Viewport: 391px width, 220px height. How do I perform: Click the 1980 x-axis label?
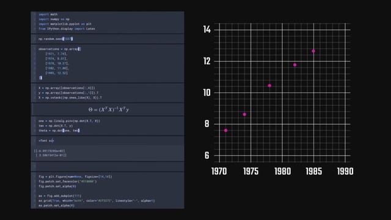coord(282,171)
